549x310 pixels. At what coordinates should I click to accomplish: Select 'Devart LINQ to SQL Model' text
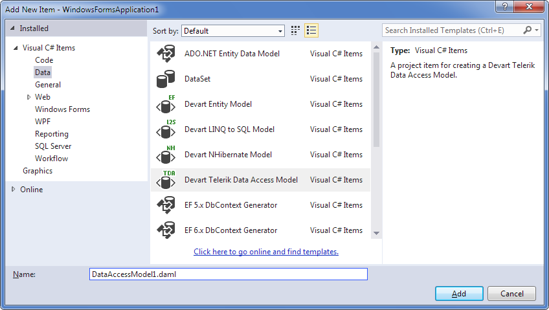(230, 129)
